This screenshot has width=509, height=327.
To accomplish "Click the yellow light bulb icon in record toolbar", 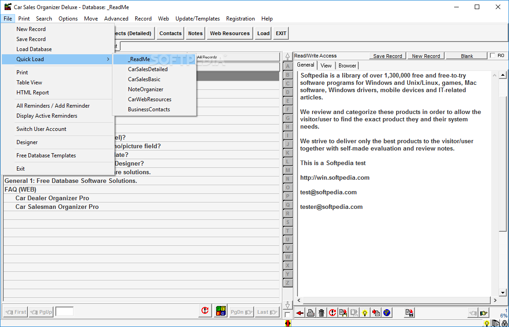I will click(365, 313).
